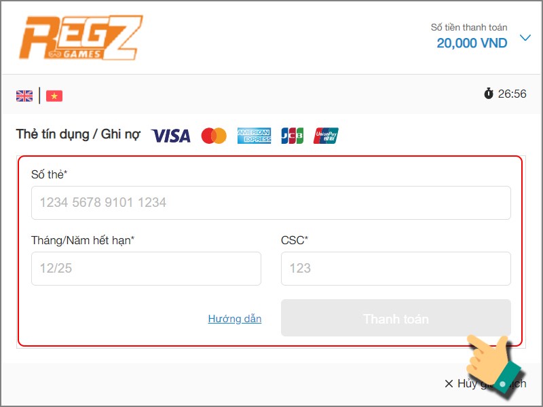Click the RegZ Games logo
The height and width of the screenshot is (407, 543).
[x=80, y=38]
